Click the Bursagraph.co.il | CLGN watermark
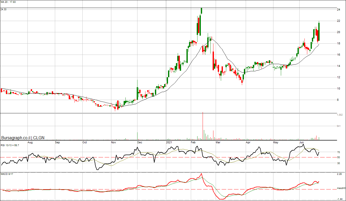 pyautogui.click(x=23, y=138)
